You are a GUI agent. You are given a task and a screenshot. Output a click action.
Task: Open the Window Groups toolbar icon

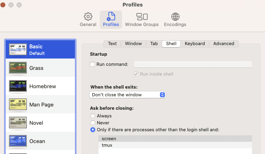click(x=142, y=17)
